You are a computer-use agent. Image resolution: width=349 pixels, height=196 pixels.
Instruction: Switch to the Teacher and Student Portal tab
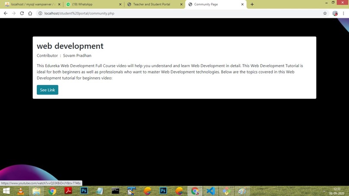(x=155, y=4)
